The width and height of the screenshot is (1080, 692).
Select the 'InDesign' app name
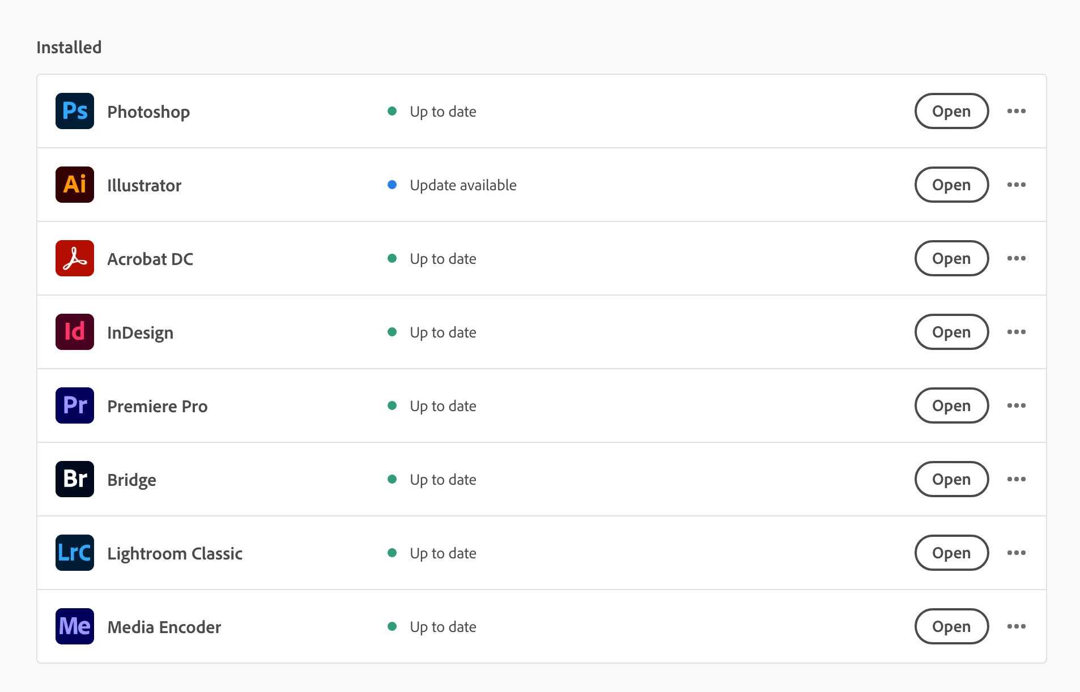coord(141,333)
